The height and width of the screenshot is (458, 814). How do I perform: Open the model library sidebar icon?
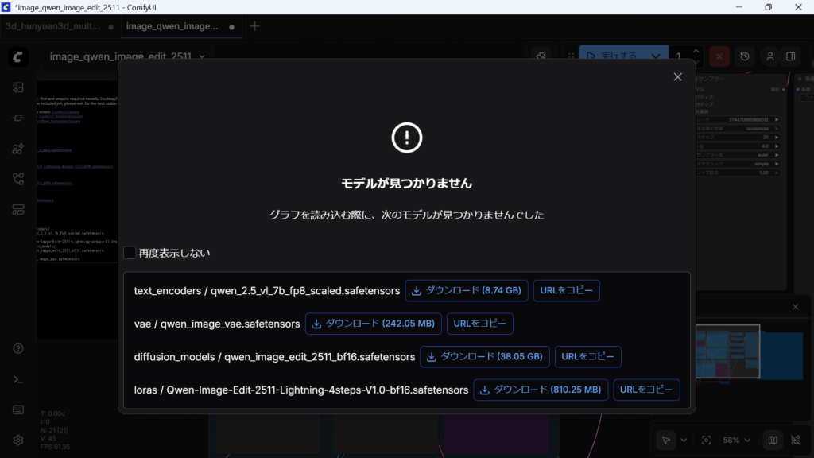pyautogui.click(x=18, y=149)
